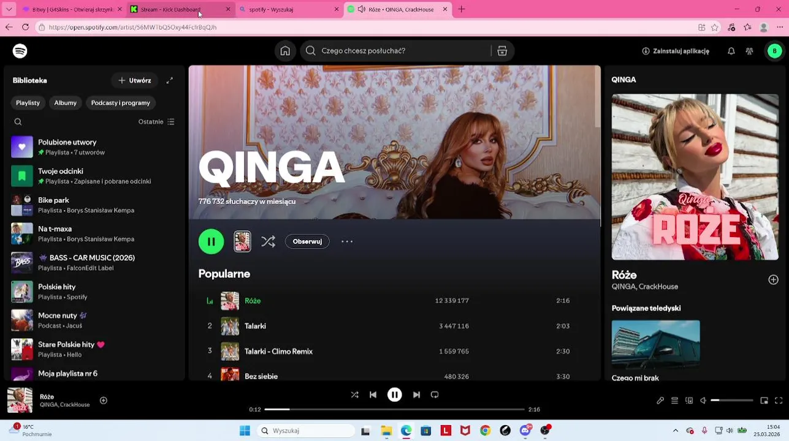
Task: Pause playback with the large green button
Action: click(212, 241)
